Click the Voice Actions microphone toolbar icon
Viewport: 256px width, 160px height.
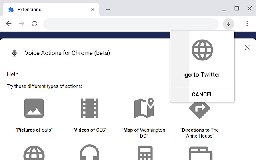pyautogui.click(x=228, y=24)
